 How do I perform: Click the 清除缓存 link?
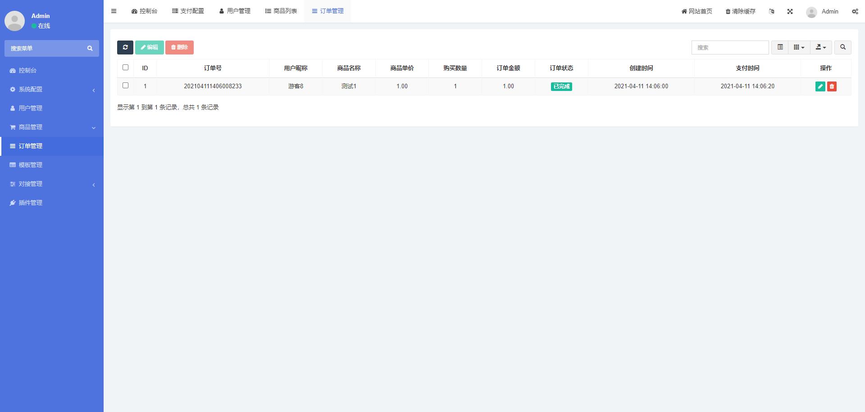740,11
